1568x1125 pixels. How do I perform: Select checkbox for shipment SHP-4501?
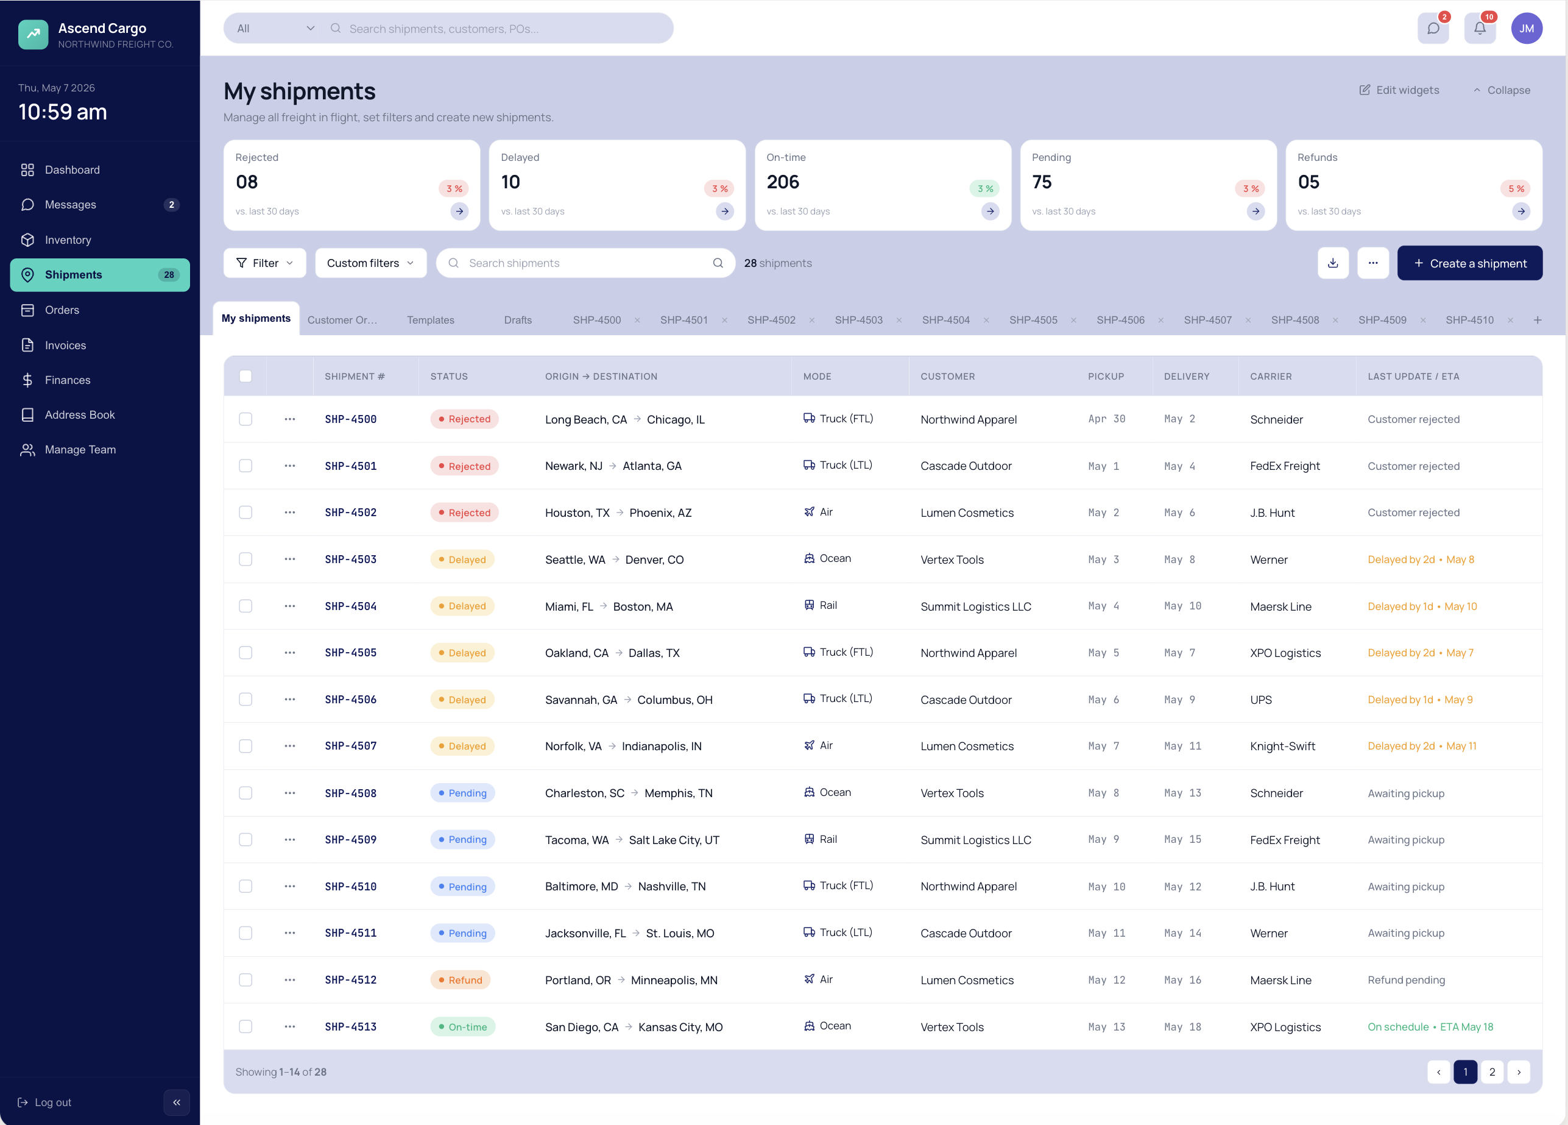pyautogui.click(x=245, y=466)
